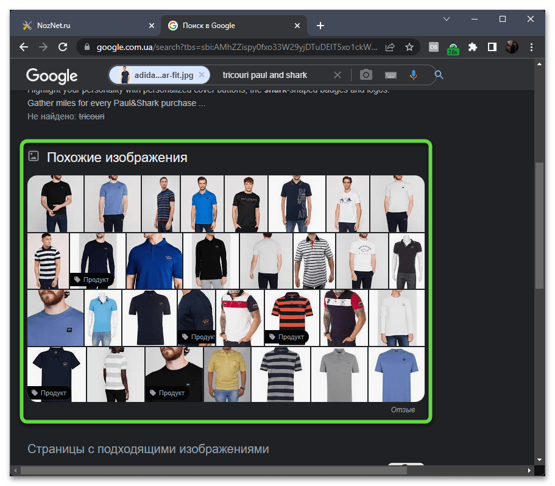Click the scroll right arrow
The width and height of the screenshot is (555, 486).
[x=529, y=470]
